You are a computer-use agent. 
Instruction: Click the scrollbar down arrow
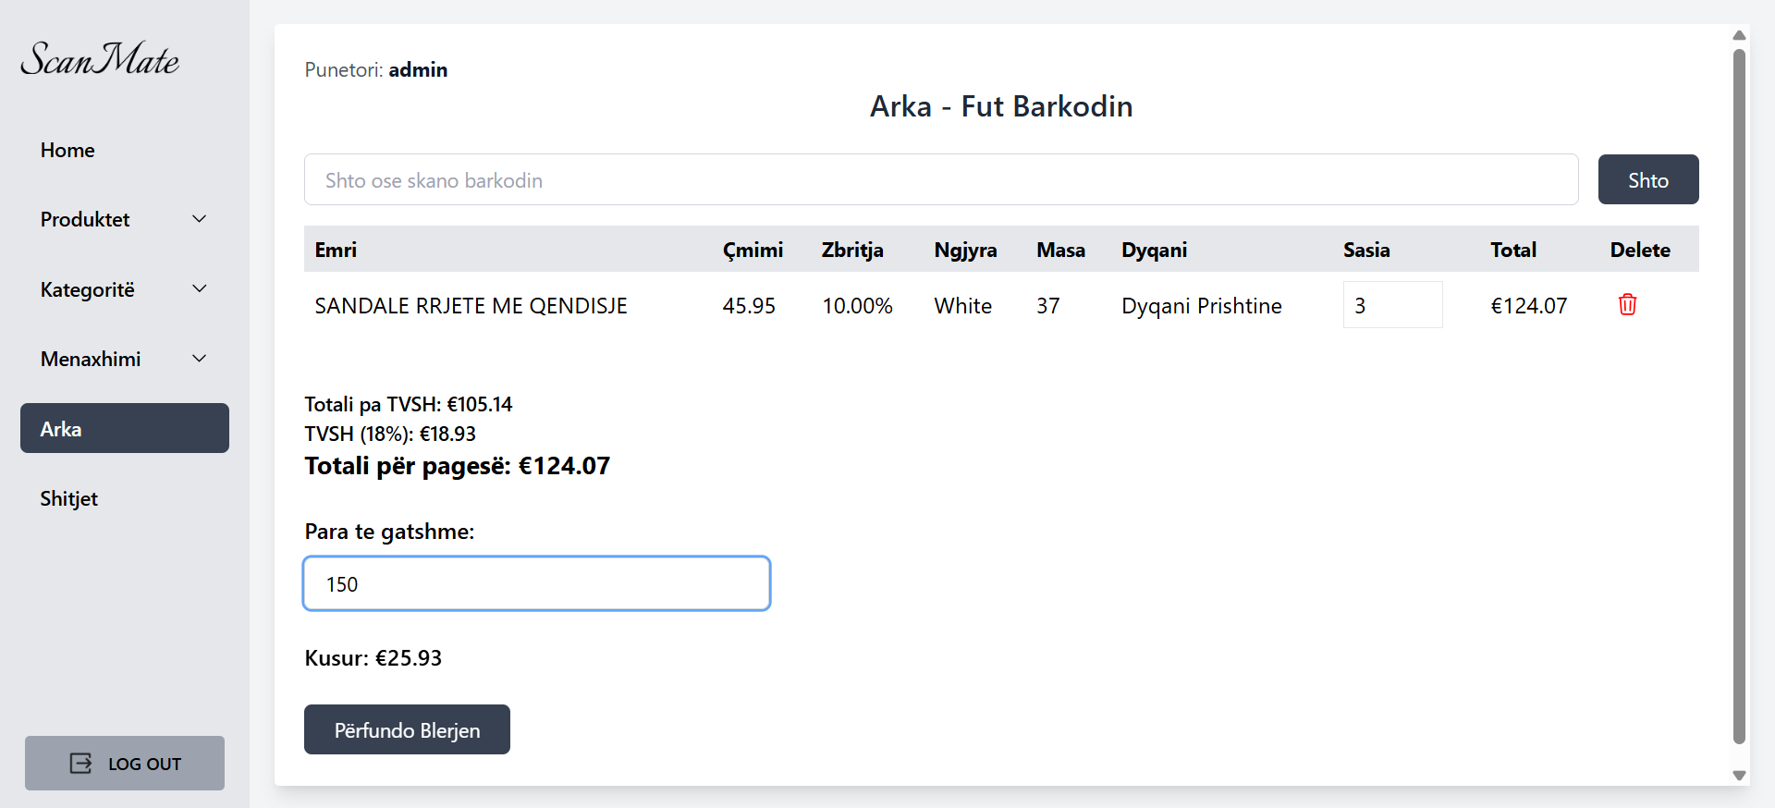pyautogui.click(x=1739, y=775)
